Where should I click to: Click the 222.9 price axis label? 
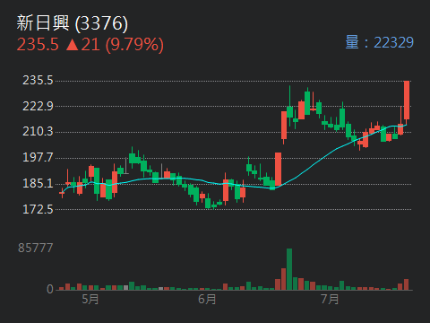38,106
